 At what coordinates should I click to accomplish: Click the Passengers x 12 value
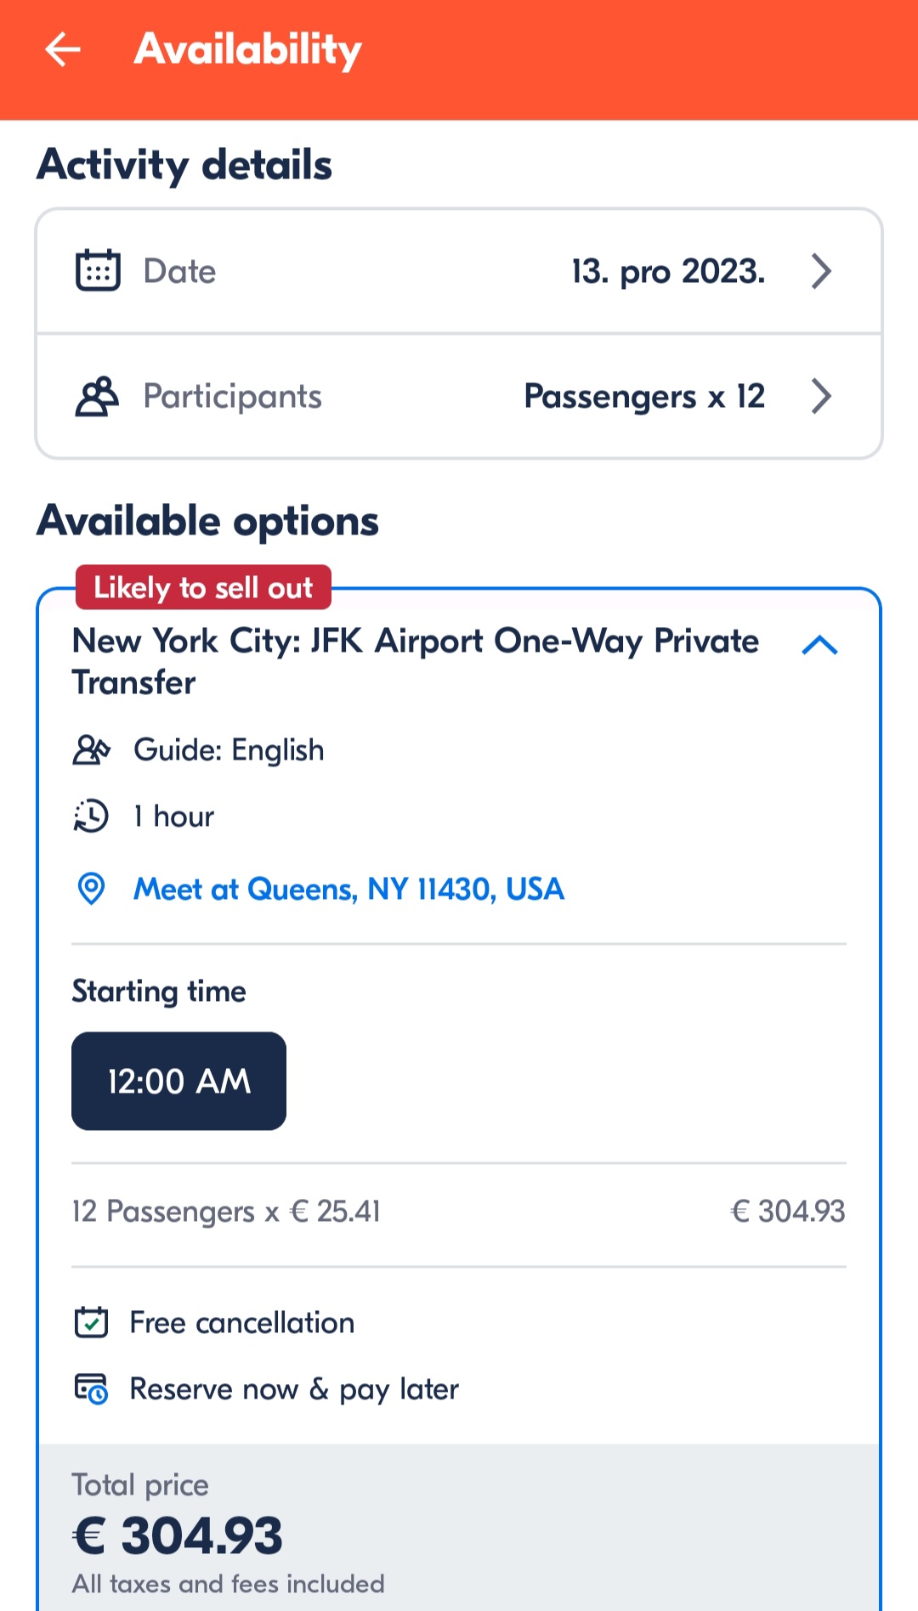tap(644, 396)
